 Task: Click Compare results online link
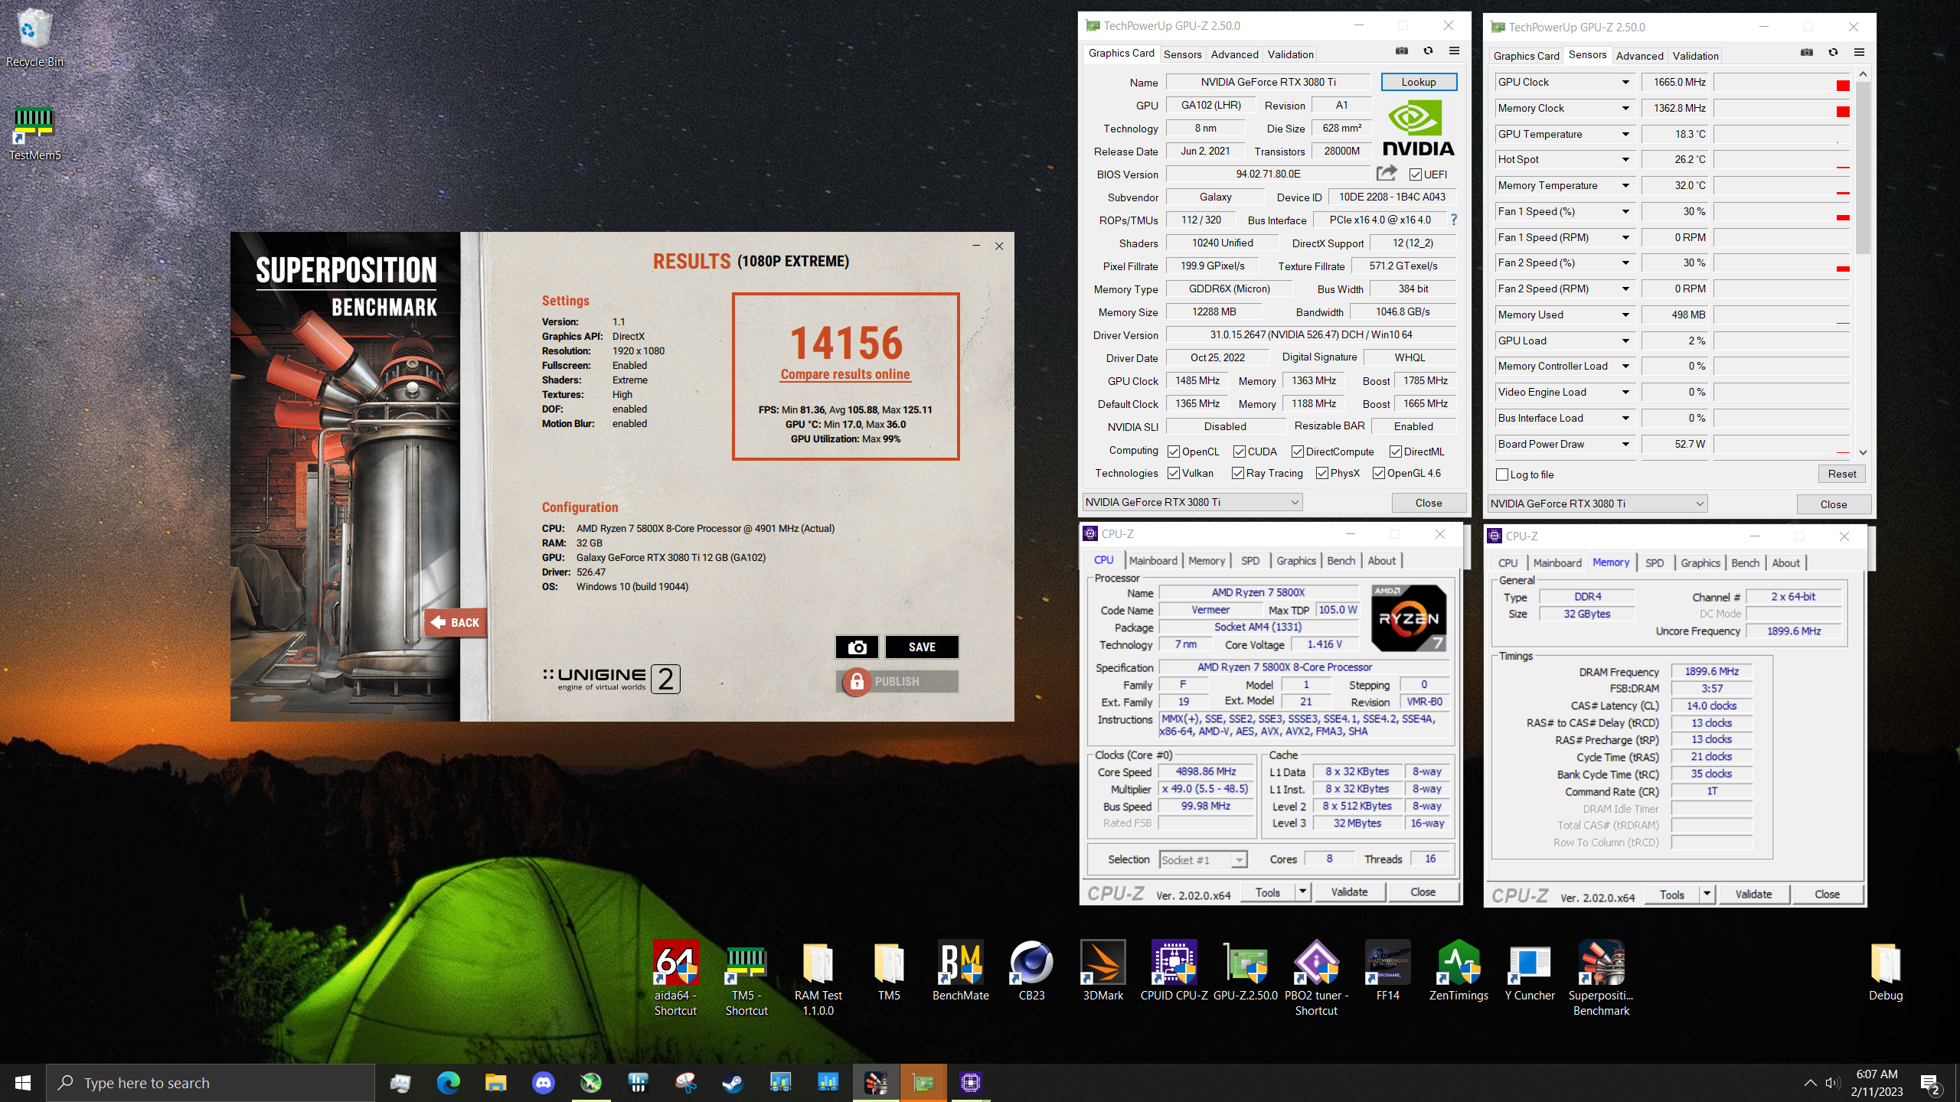point(845,374)
